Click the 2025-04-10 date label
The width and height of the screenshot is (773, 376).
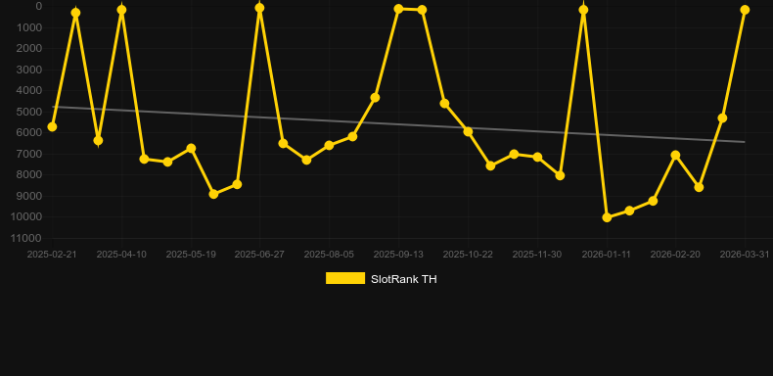pyautogui.click(x=121, y=255)
